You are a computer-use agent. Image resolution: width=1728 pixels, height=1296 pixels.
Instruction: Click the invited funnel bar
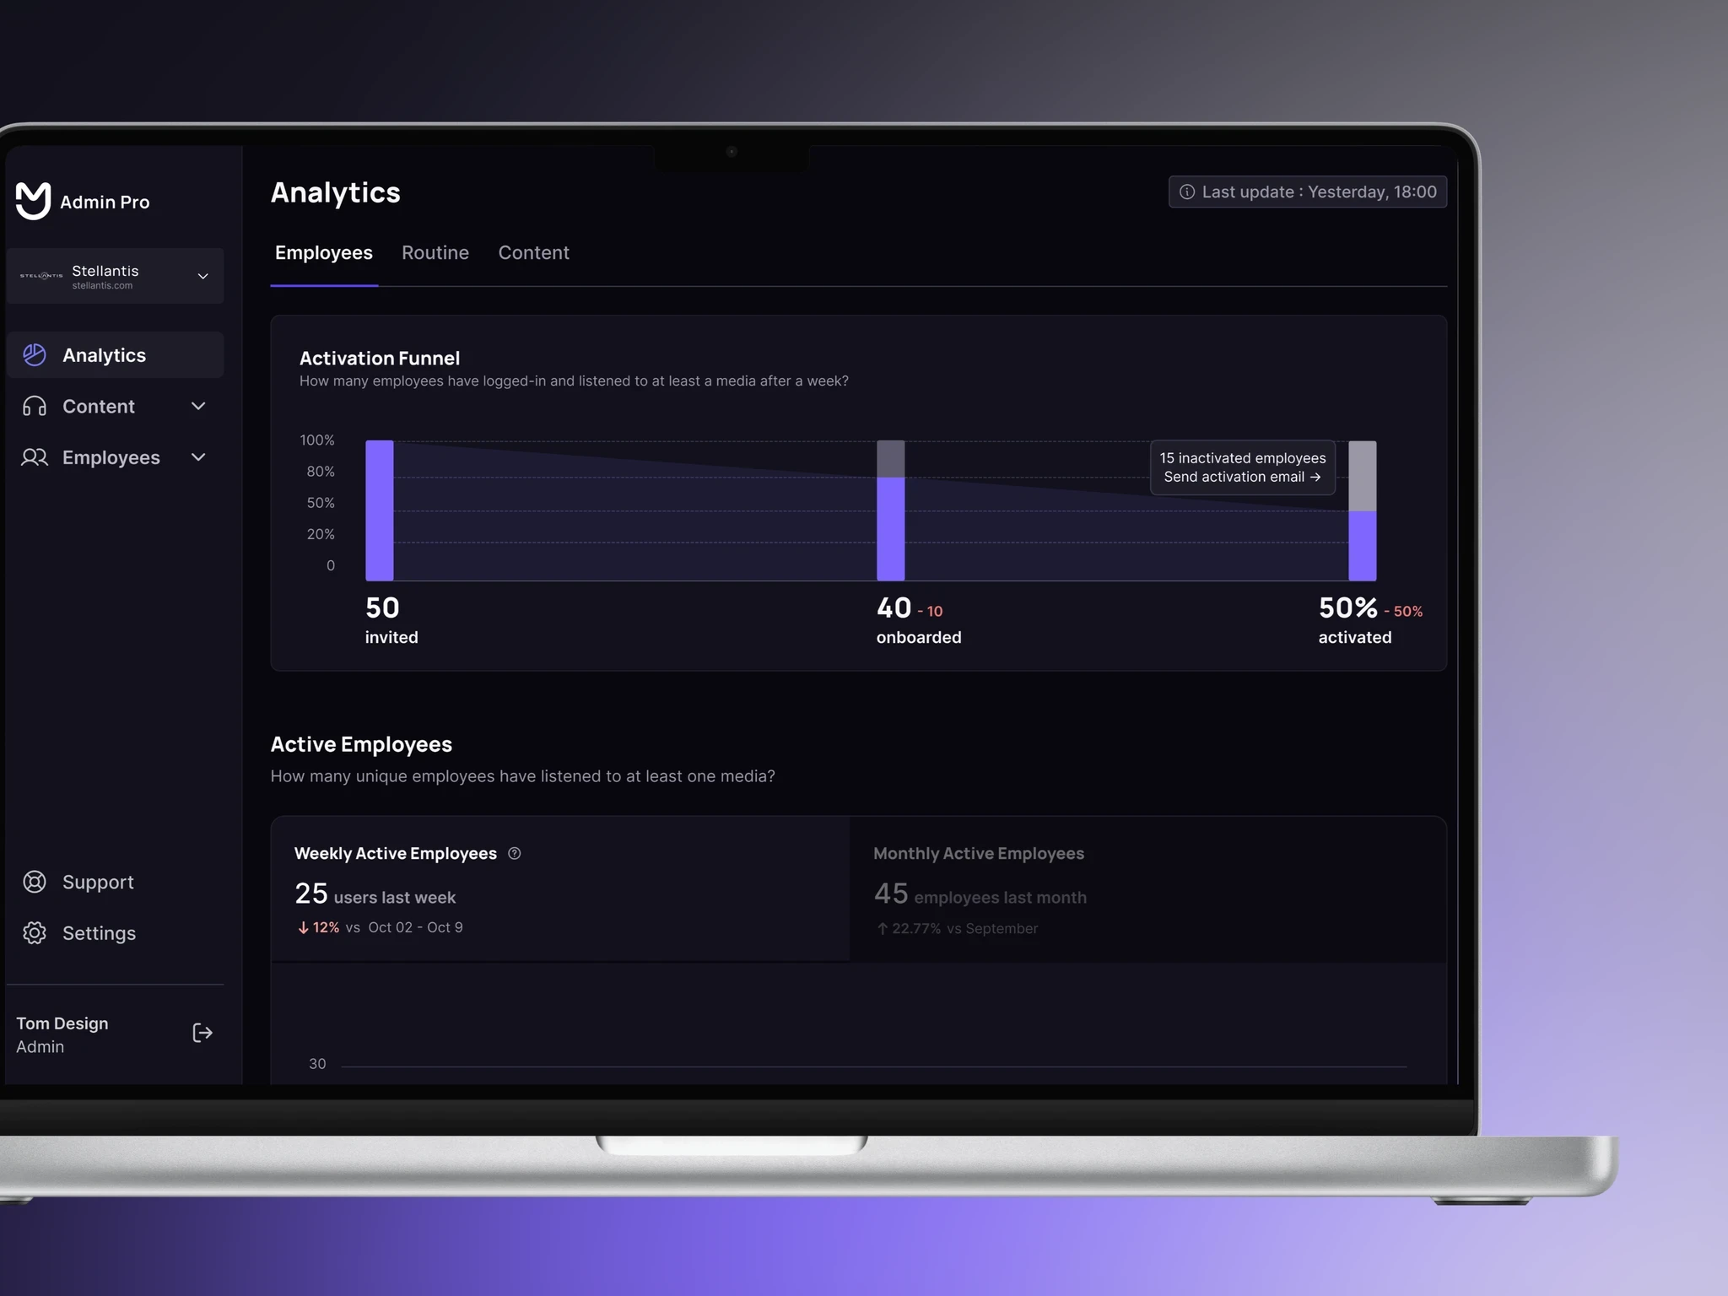[380, 510]
